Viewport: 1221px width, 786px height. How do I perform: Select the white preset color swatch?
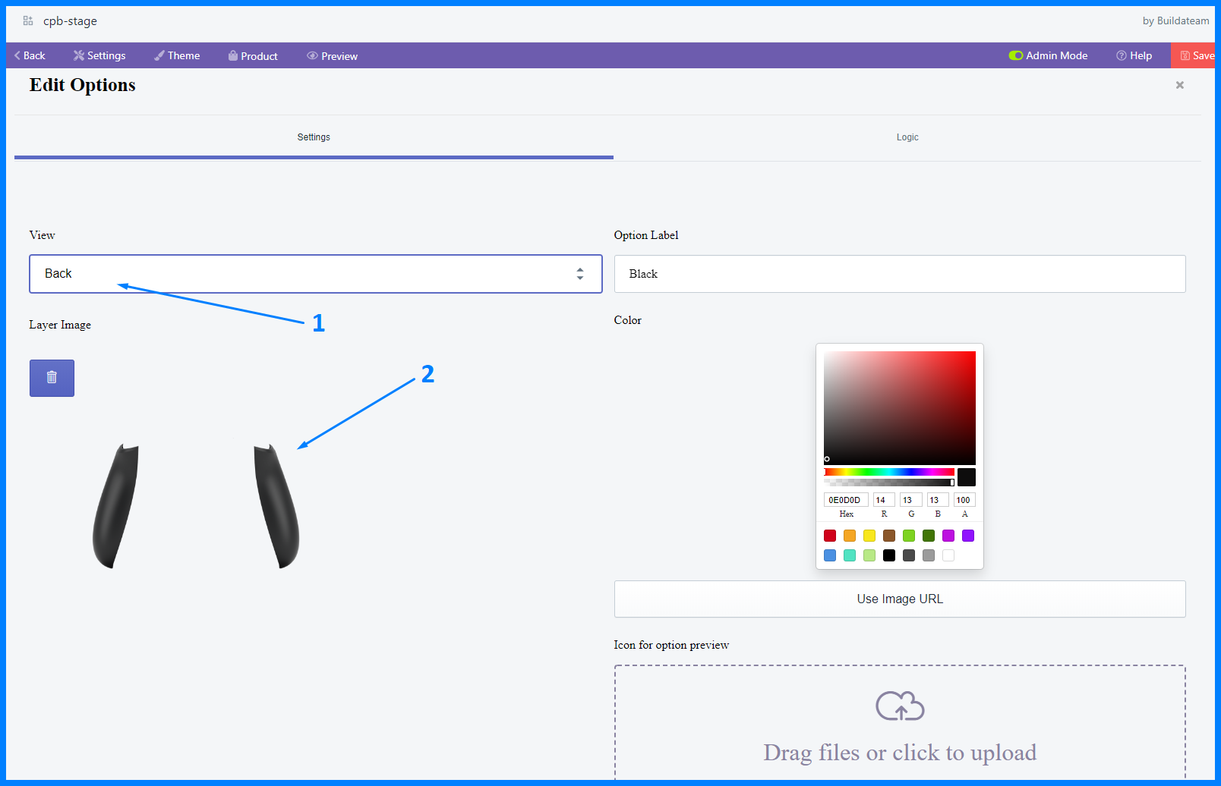(x=948, y=555)
